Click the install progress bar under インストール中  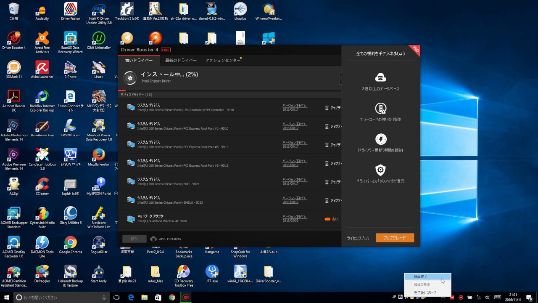point(229,90)
